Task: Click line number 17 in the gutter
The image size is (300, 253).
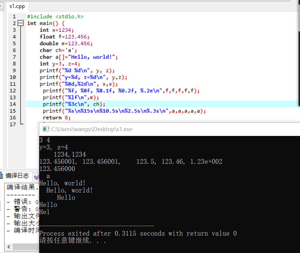Action: (13, 124)
